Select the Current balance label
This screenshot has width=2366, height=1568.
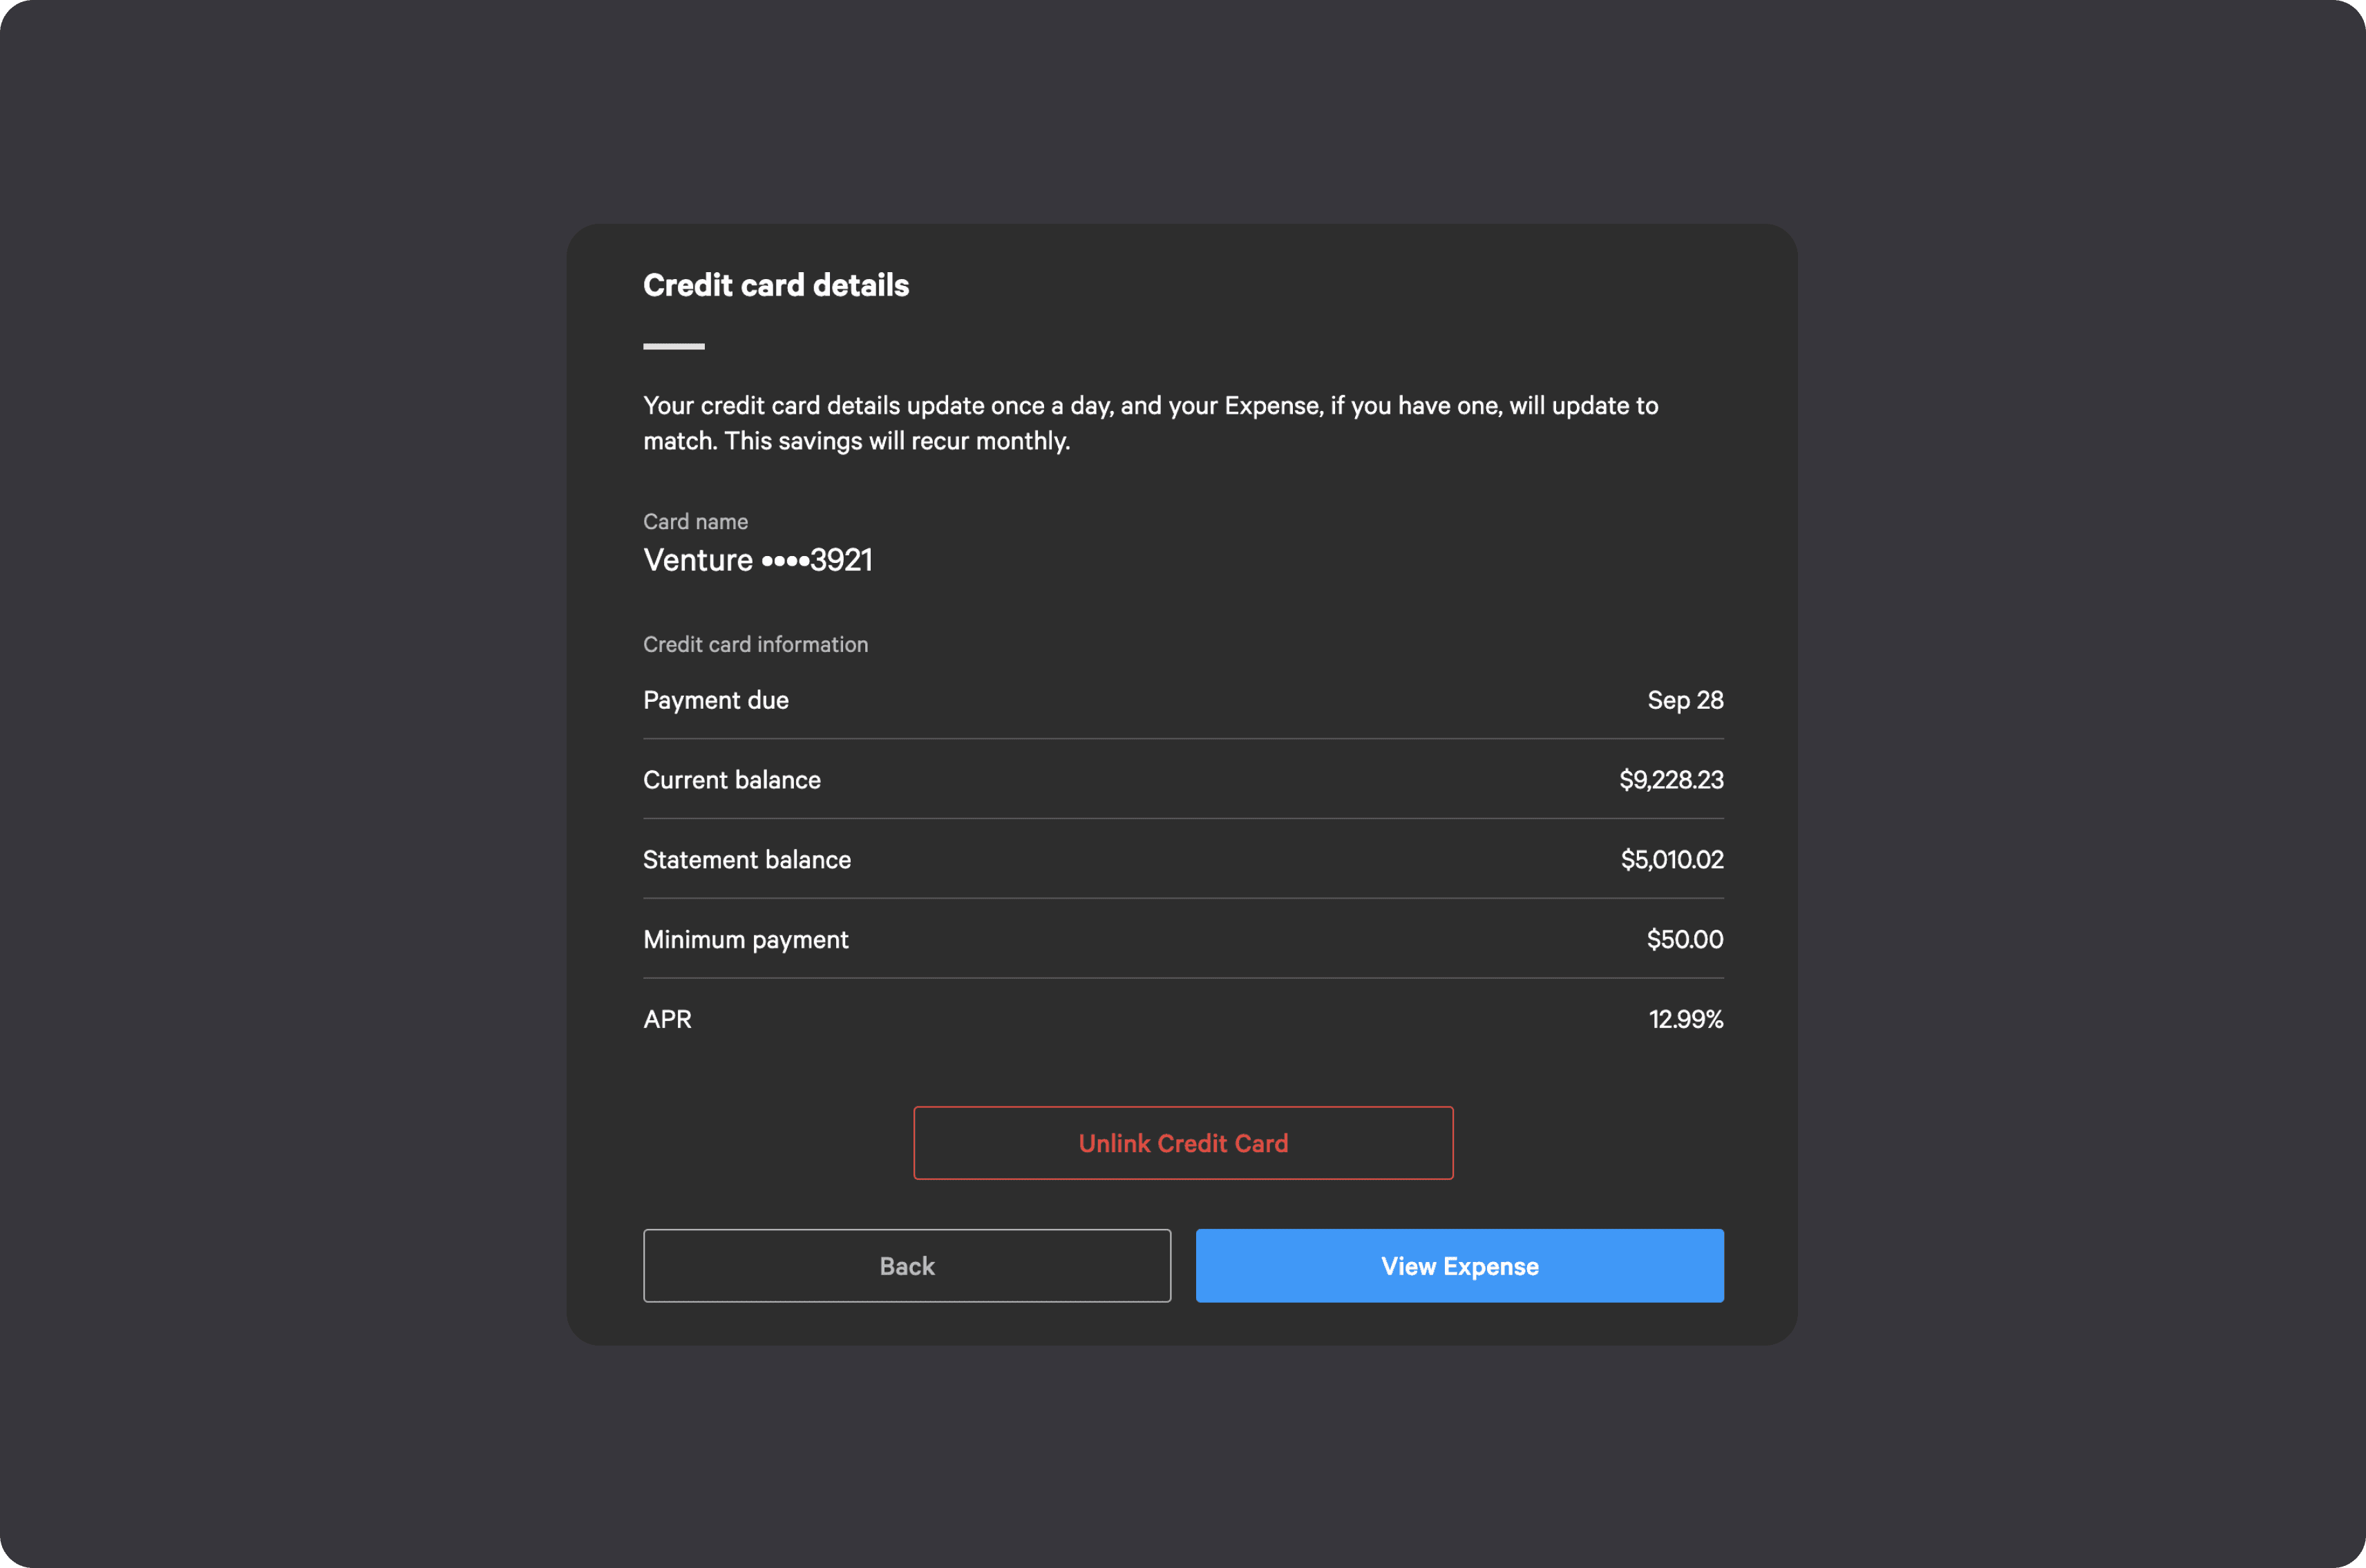tap(731, 780)
